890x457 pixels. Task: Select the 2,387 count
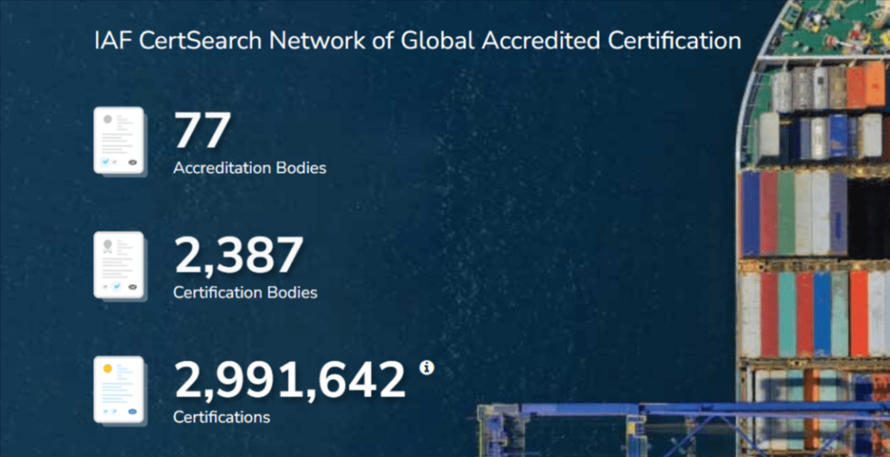238,256
